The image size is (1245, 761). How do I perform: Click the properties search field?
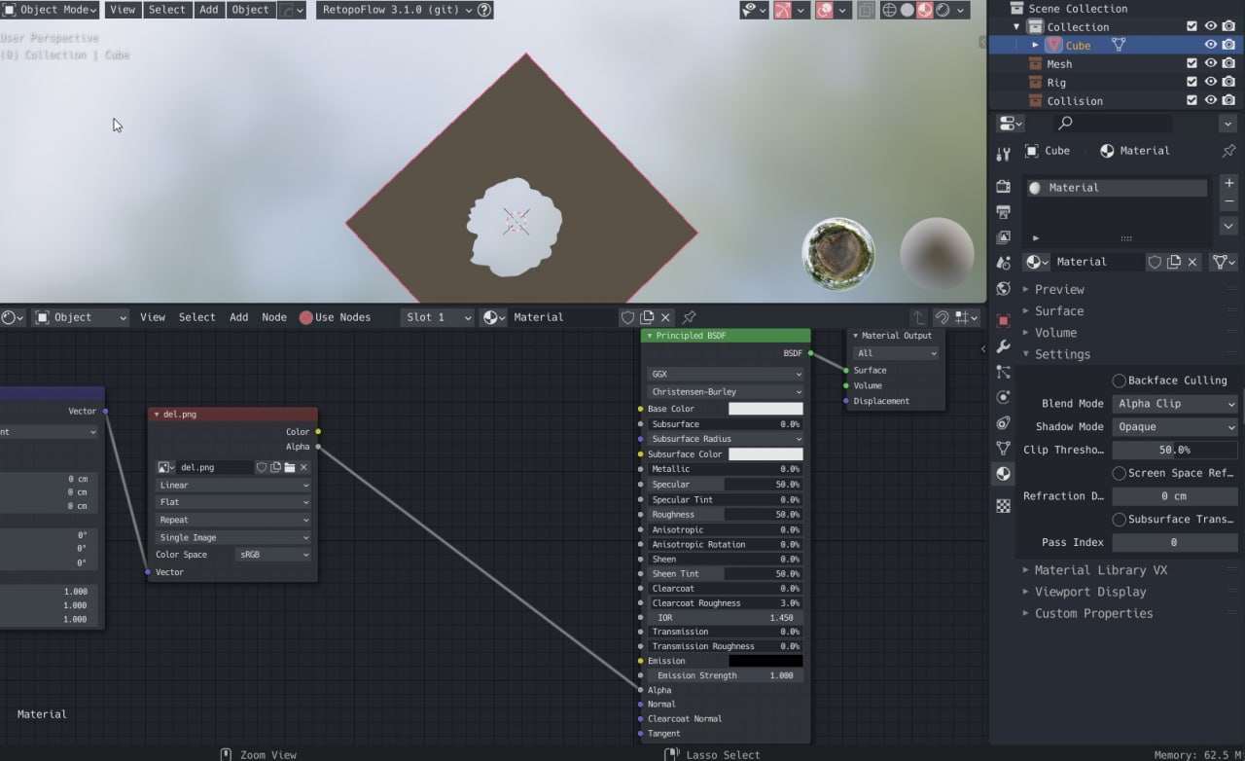(1113, 123)
